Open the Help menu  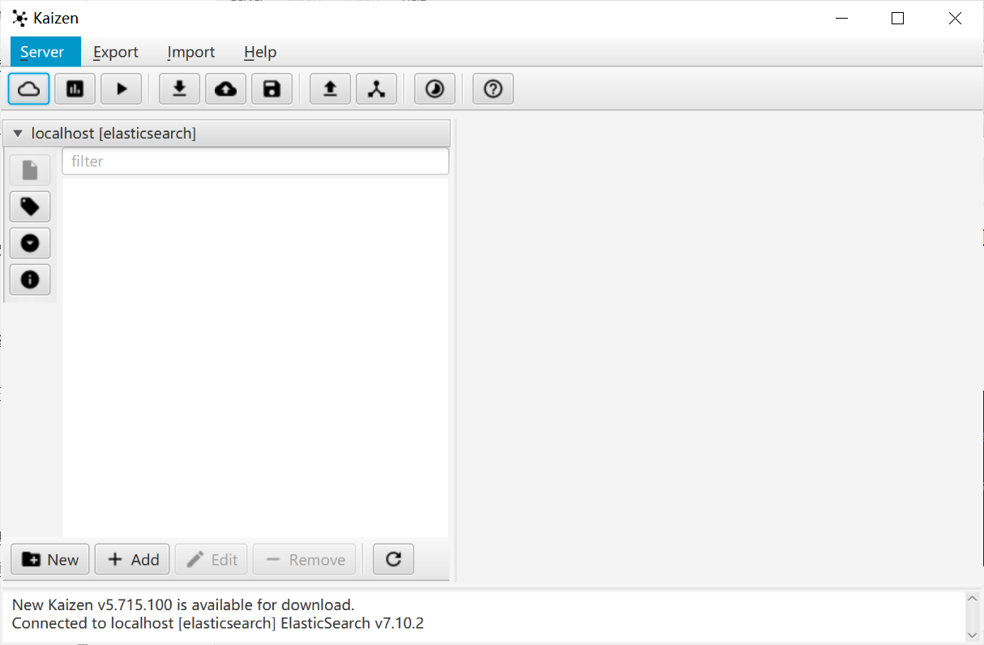tap(260, 52)
